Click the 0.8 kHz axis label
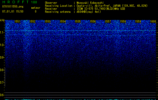Image resolution: width=158 pixels, height=100 pixels. (2, 70)
